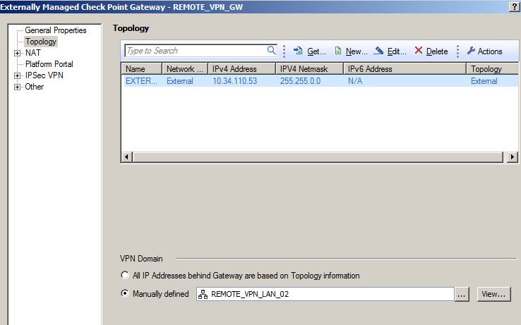Select Other in the navigation tree

click(34, 87)
